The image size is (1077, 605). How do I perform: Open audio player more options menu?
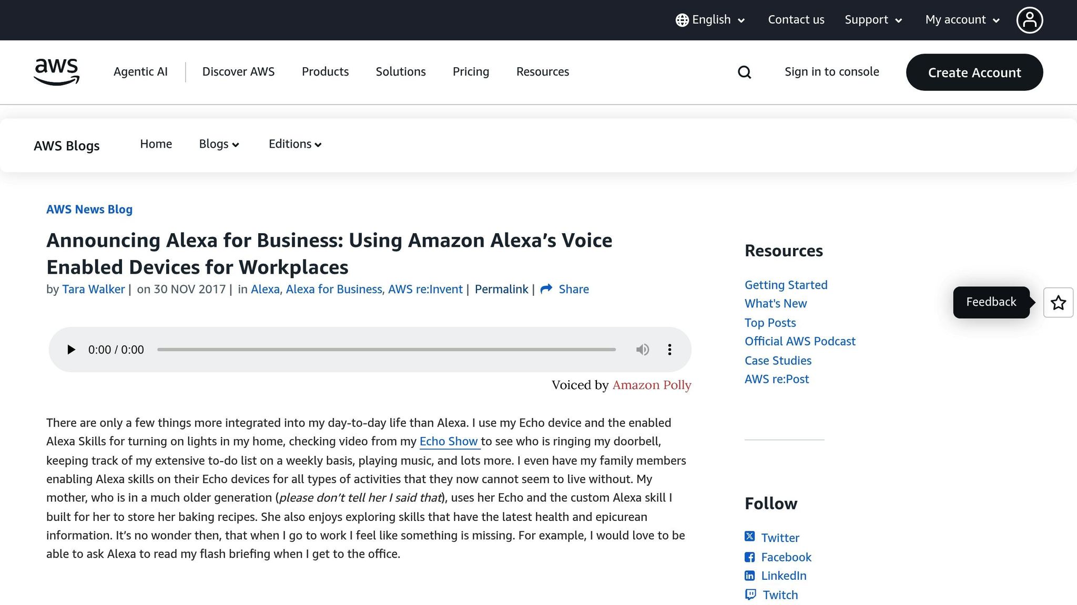tap(669, 350)
